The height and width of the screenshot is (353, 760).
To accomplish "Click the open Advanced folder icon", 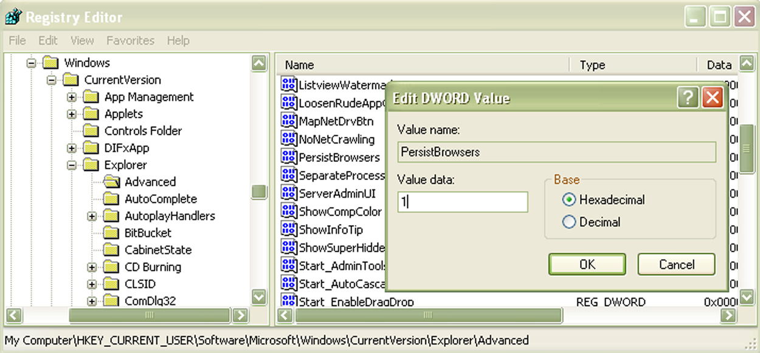I will pos(112,181).
